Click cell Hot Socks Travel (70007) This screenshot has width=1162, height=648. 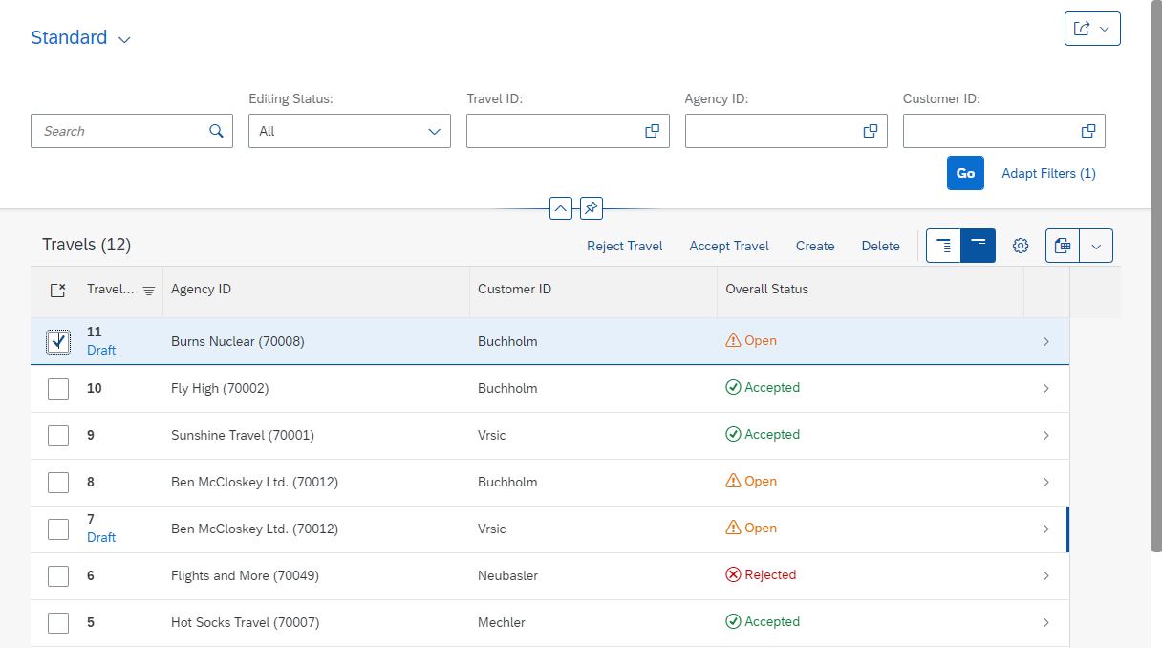(245, 622)
